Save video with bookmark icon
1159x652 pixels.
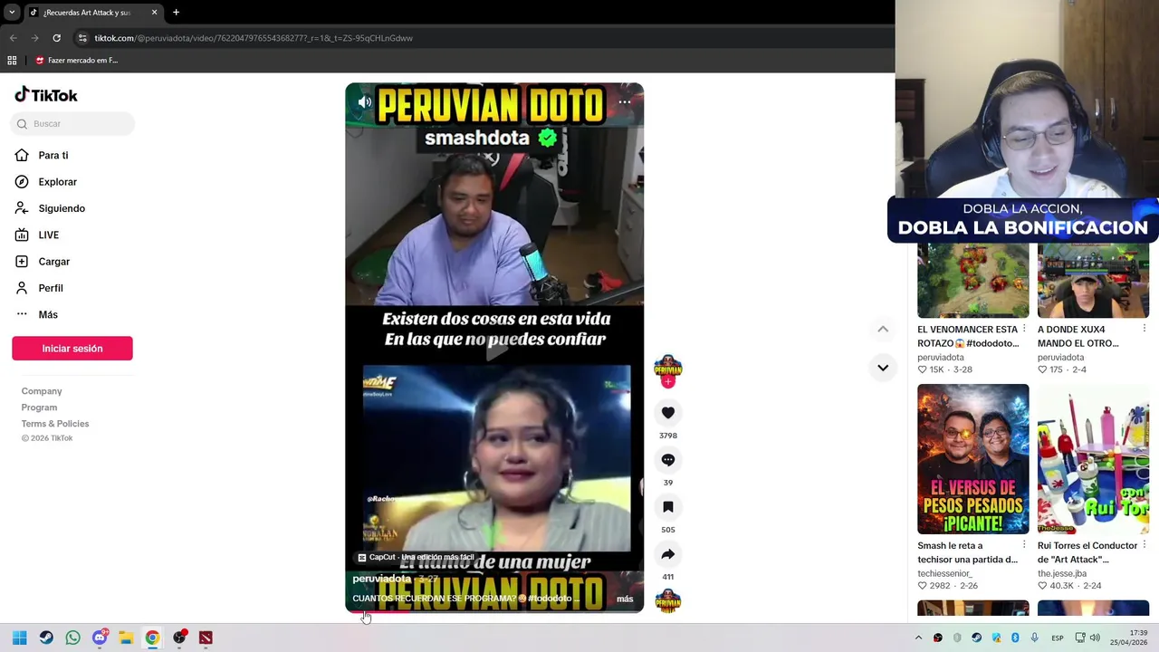(x=668, y=507)
